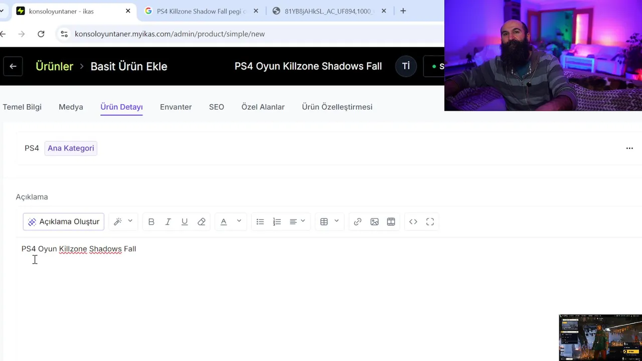Select the Ürün Detayı tab
The width and height of the screenshot is (642, 361).
click(121, 107)
